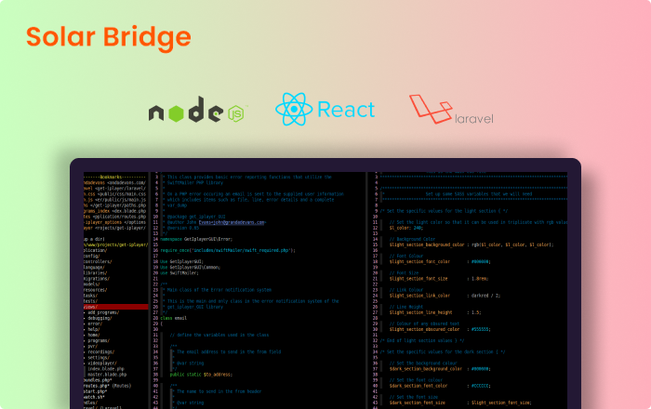Open master.blade.php in the file tree
The width and height of the screenshot is (651, 409).
tap(107, 375)
